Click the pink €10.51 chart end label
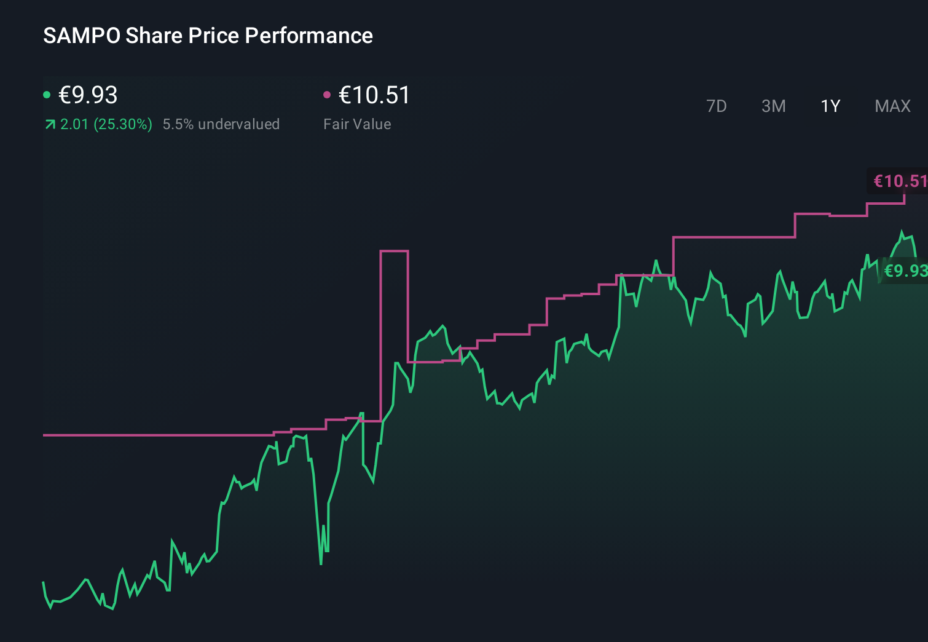Viewport: 928px width, 642px height. [x=899, y=181]
